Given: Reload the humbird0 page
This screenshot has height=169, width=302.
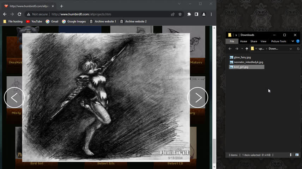Looking at the screenshot, I should [19, 14].
